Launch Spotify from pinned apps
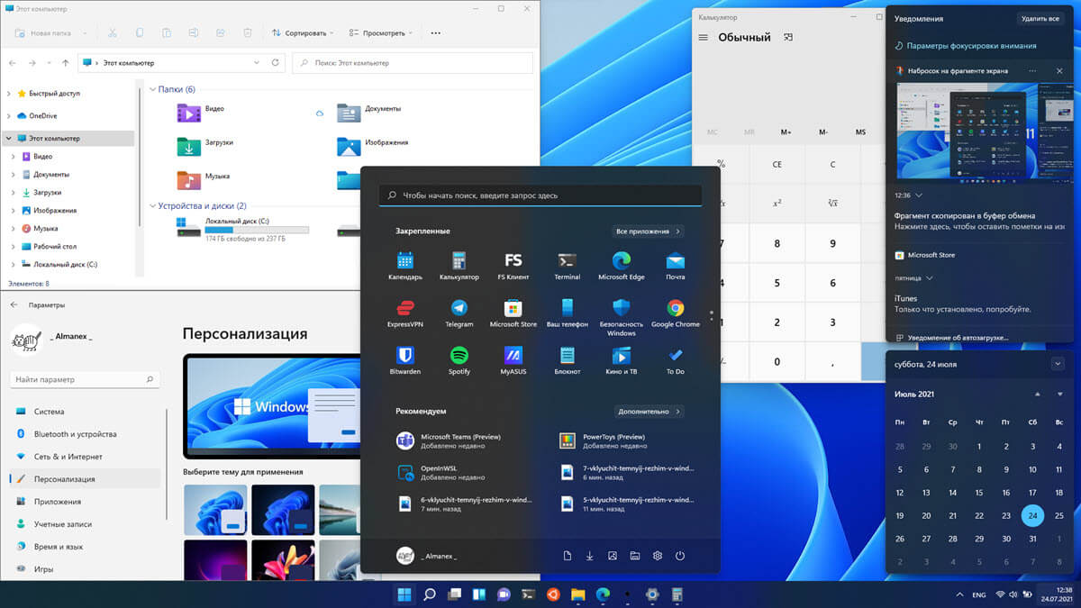Image resolution: width=1081 pixels, height=608 pixels. click(x=459, y=360)
